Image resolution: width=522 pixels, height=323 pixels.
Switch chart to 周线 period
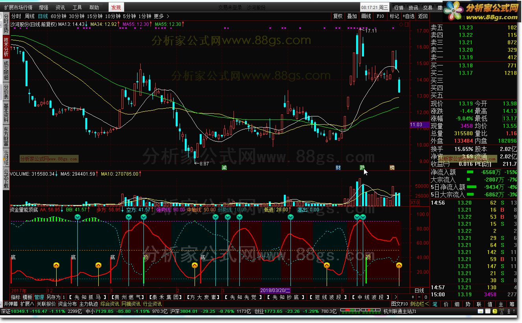tap(29, 16)
